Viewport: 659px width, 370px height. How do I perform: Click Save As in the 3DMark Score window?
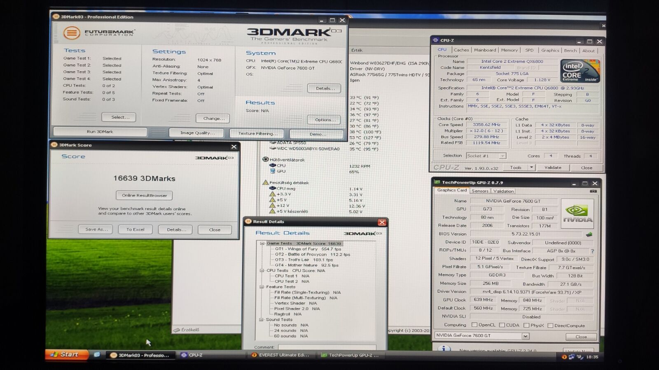[96, 229]
